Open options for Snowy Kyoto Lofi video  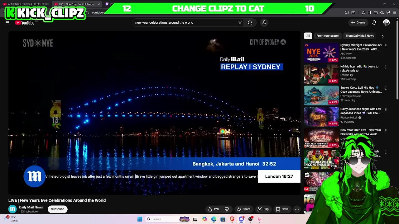coord(386,88)
